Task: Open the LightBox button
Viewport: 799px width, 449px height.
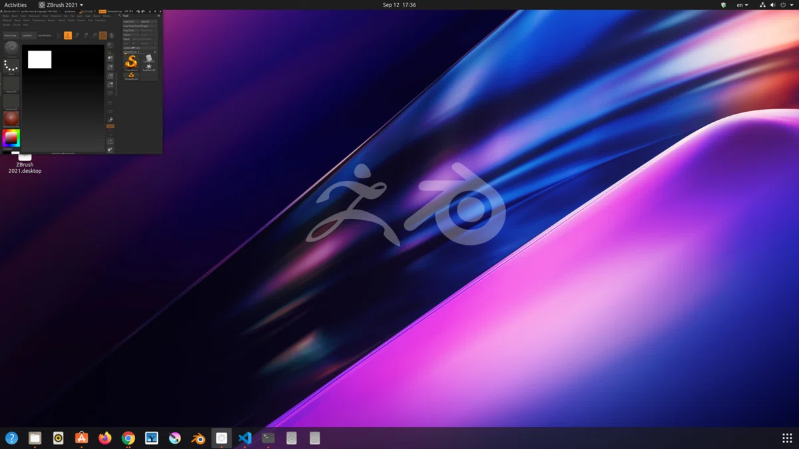Action: pyautogui.click(x=28, y=35)
